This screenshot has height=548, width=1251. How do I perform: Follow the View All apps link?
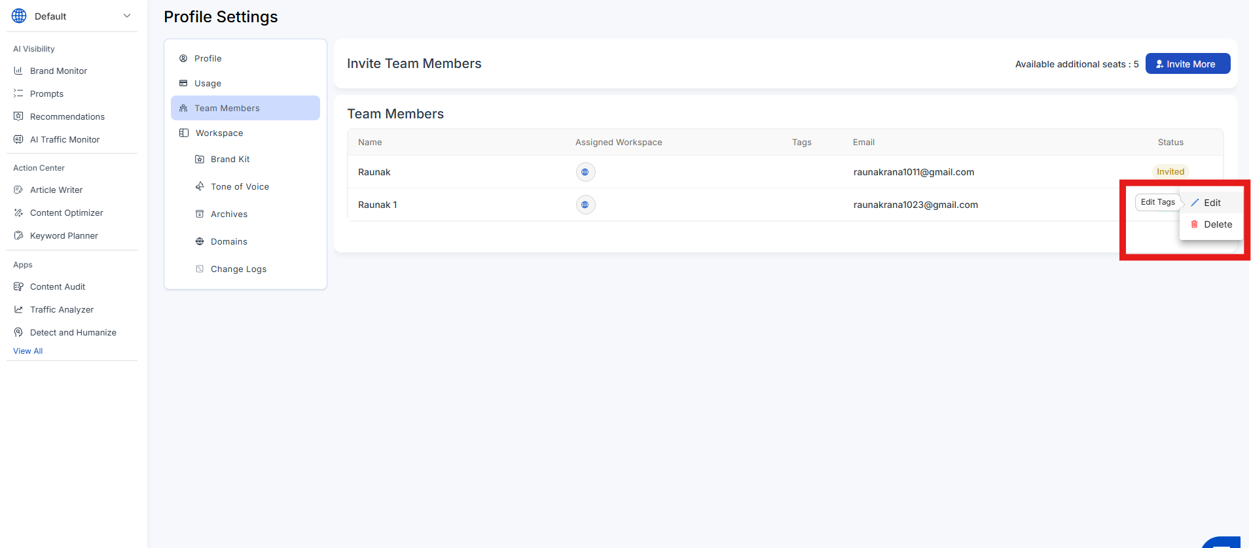27,351
